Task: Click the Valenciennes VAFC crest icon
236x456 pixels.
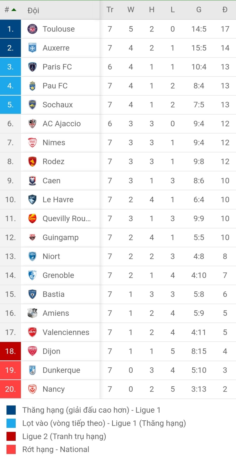Action: point(32,332)
